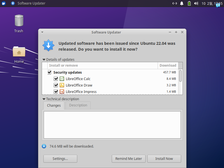This screenshot has height=168, width=224.
Task: Click the LibreOffice Impress app icon
Action: coord(62,92)
